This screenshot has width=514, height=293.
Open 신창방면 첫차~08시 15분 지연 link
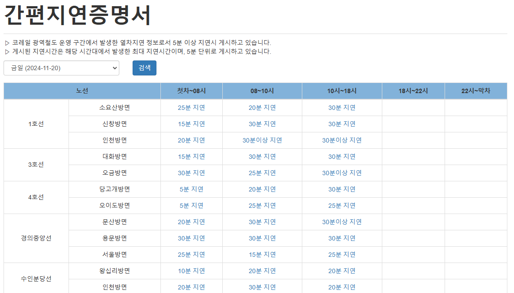(191, 124)
